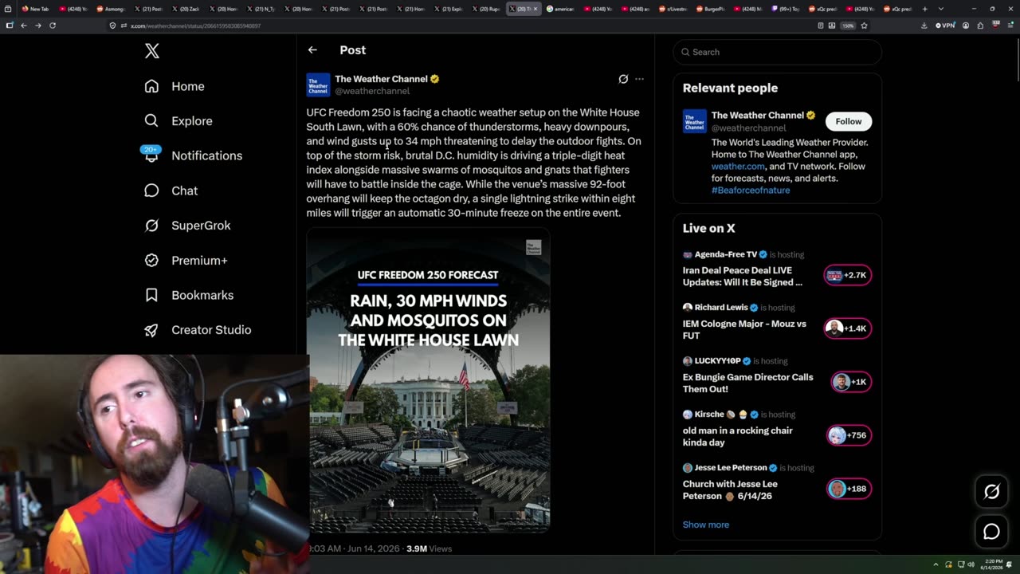
Task: Open the reader view icon in address bar
Action: (x=821, y=26)
